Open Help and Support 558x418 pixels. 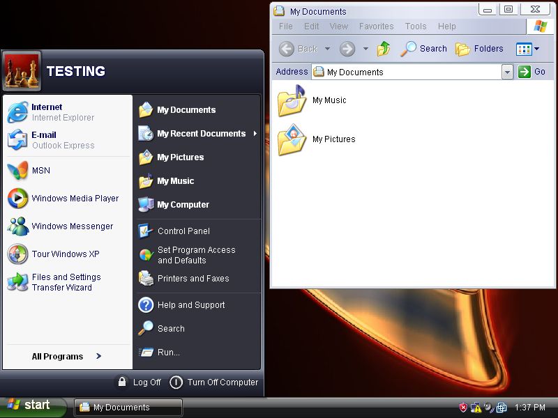tap(197, 305)
